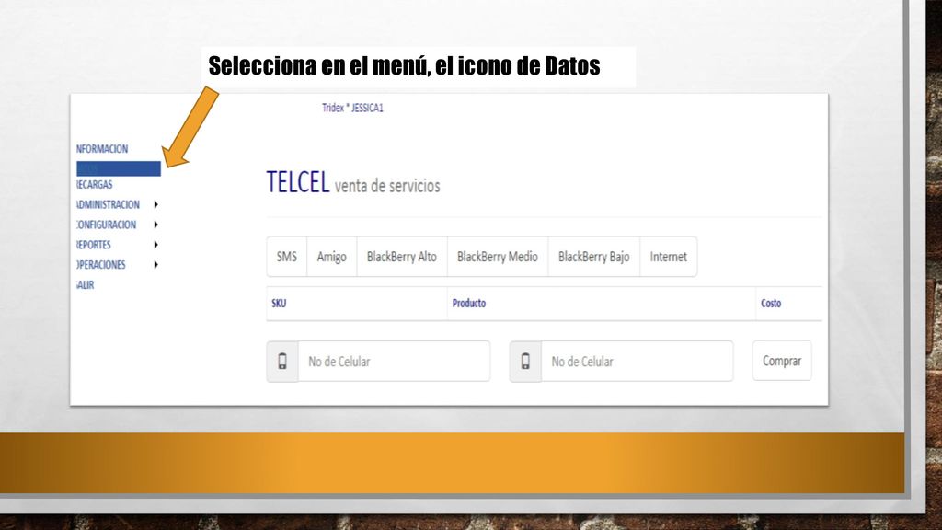942x530 pixels.
Task: Select the BlackBerry Bajo tab
Action: pos(593,257)
